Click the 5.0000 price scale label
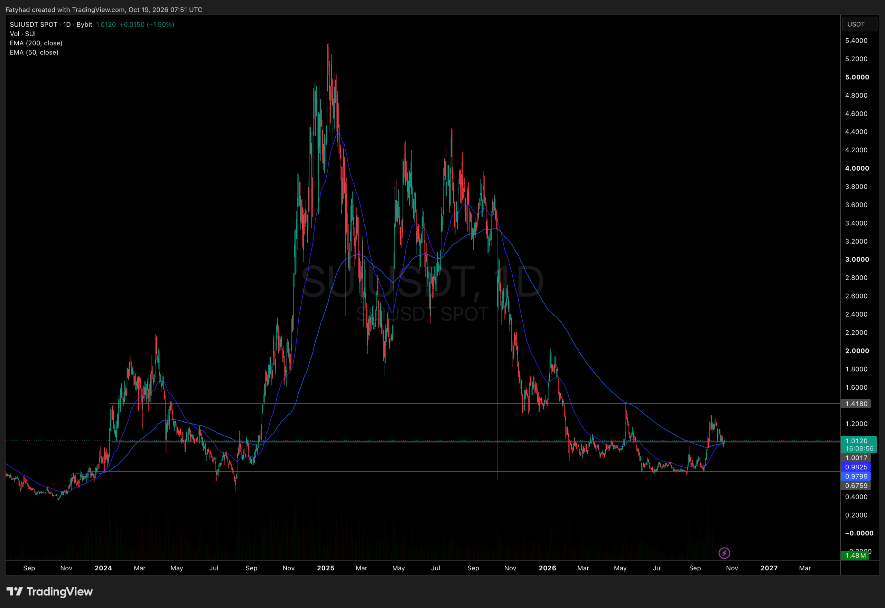This screenshot has width=885, height=608. point(857,77)
